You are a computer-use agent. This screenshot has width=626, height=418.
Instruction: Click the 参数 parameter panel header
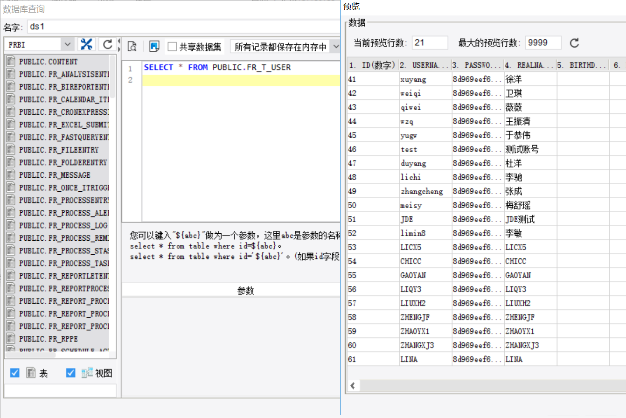coord(245,291)
